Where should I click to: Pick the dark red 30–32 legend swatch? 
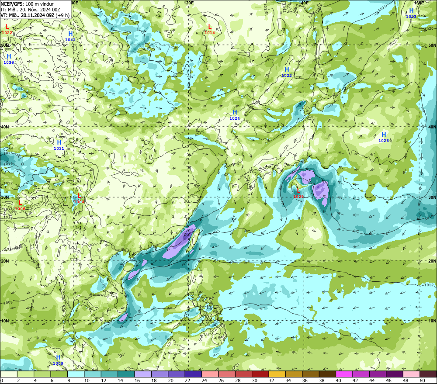260,374
